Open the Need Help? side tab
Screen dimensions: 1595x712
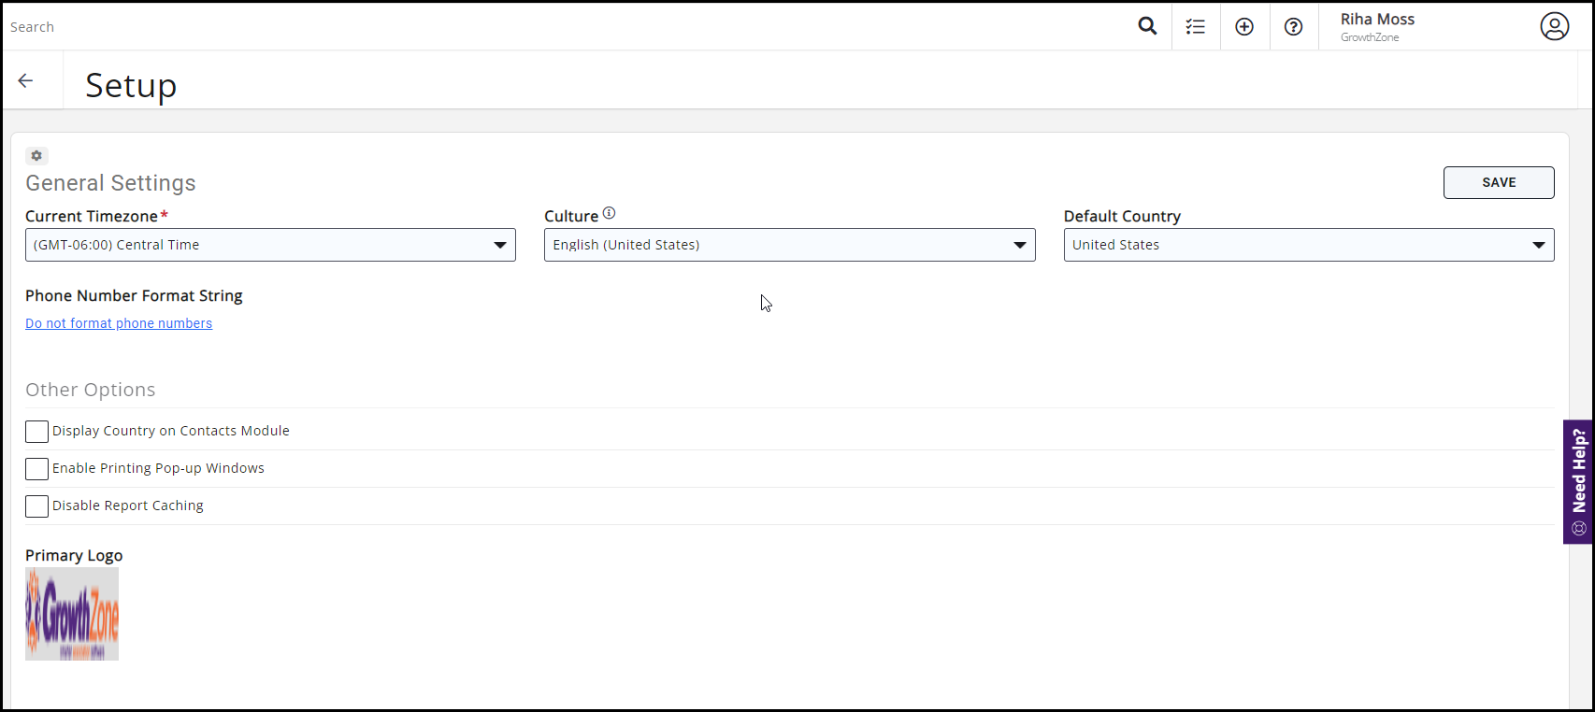[x=1578, y=481]
